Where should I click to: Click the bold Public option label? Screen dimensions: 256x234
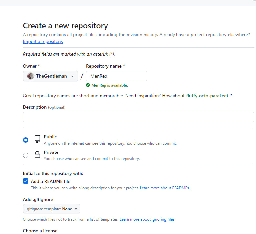[50, 137]
